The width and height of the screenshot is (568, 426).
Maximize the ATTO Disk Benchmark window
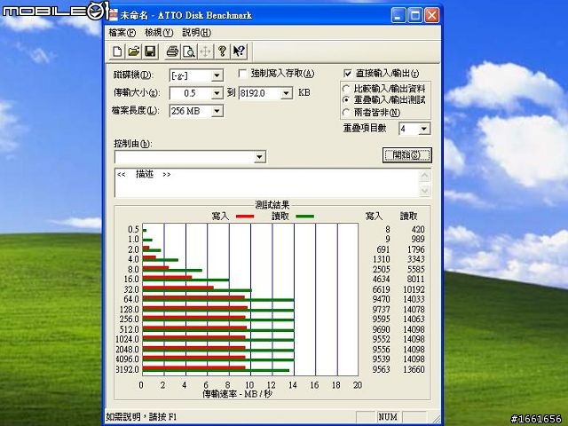point(415,15)
